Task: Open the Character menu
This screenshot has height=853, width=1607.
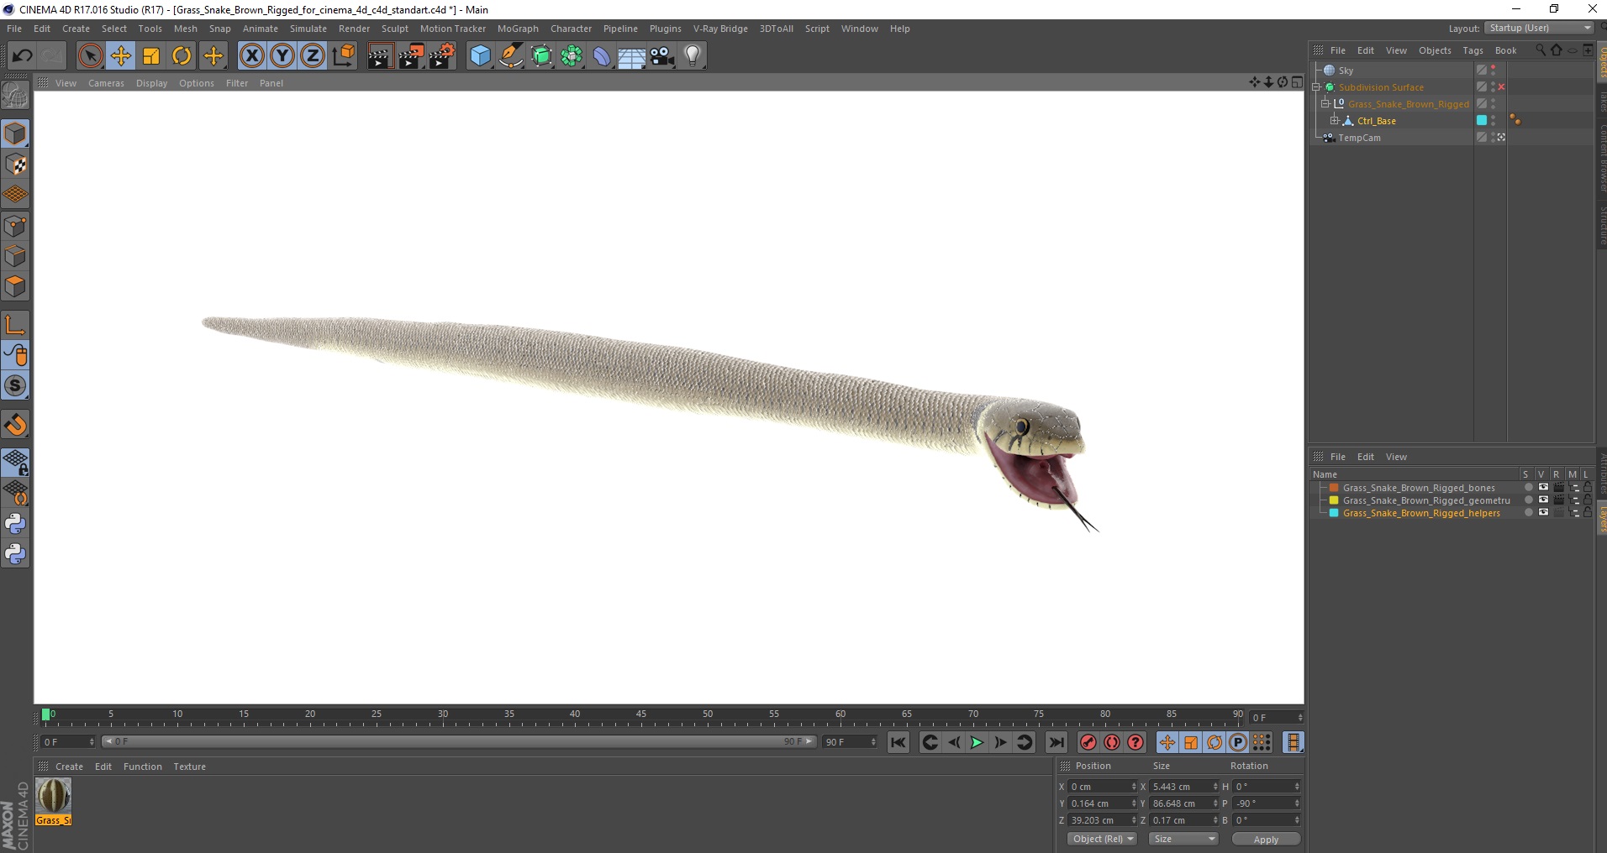Action: pos(571,29)
